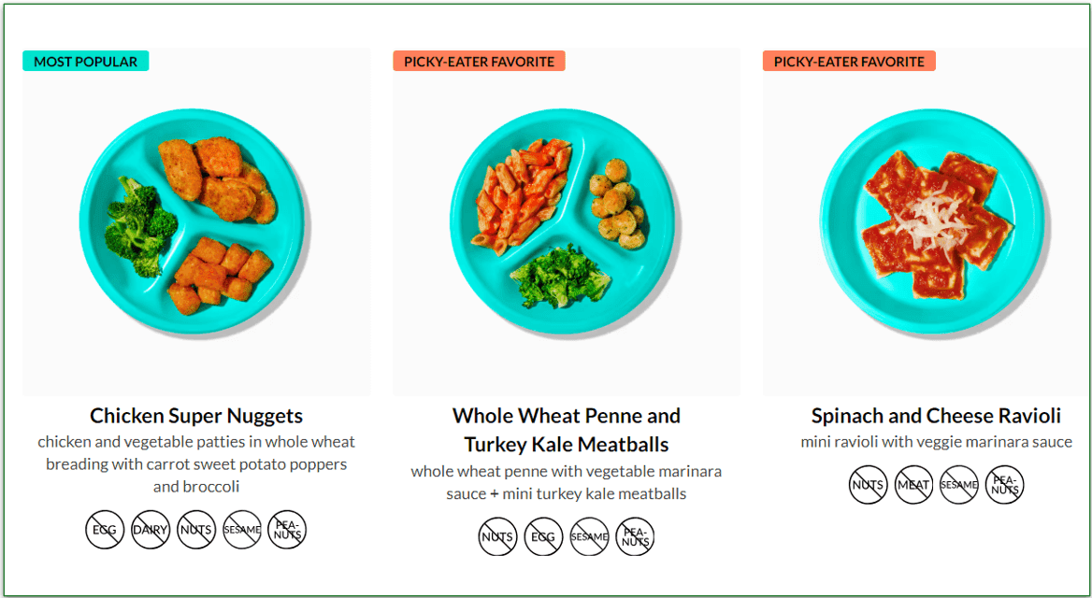Select the penne and meatballs plate image

tap(566, 222)
